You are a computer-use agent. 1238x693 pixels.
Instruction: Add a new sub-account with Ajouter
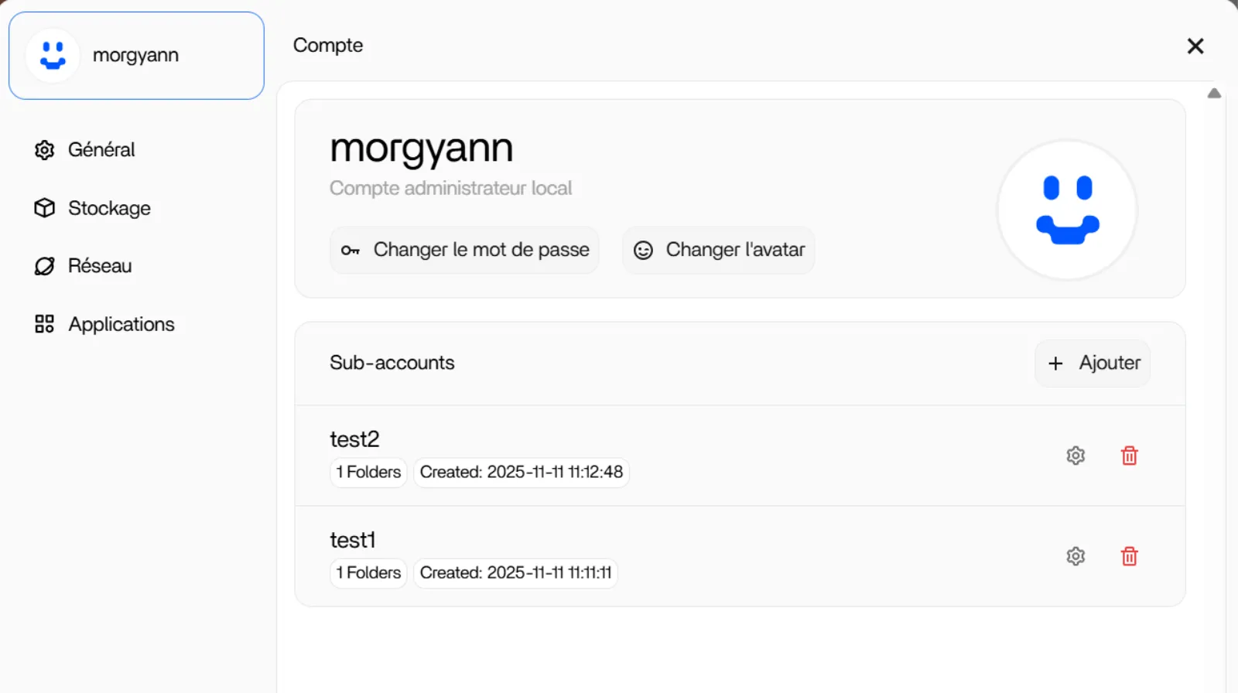coord(1093,363)
